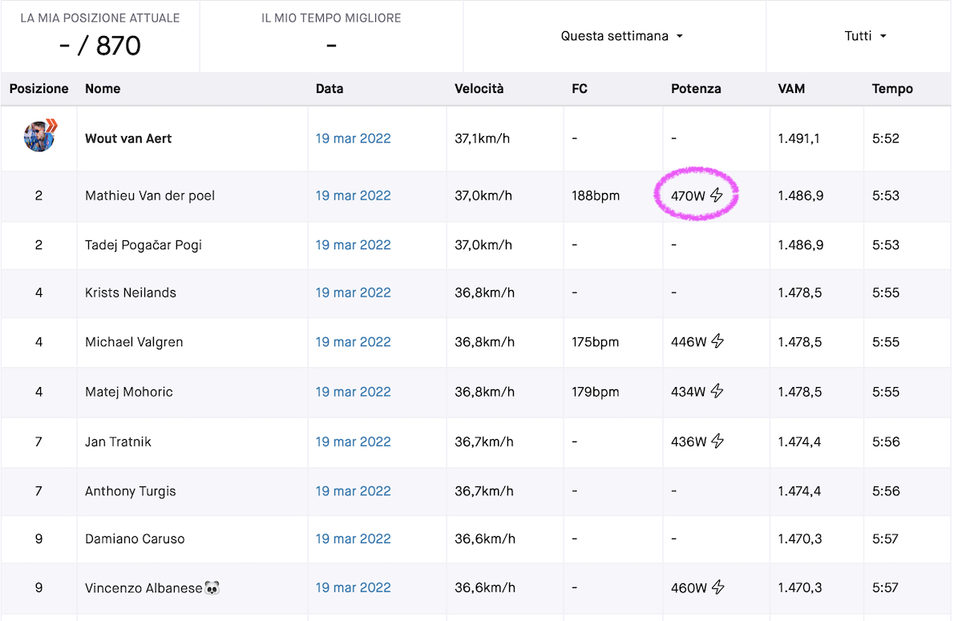Screen dimensions: 962x621
Task: Open Jan Tratnik's date link
Action: pos(353,442)
